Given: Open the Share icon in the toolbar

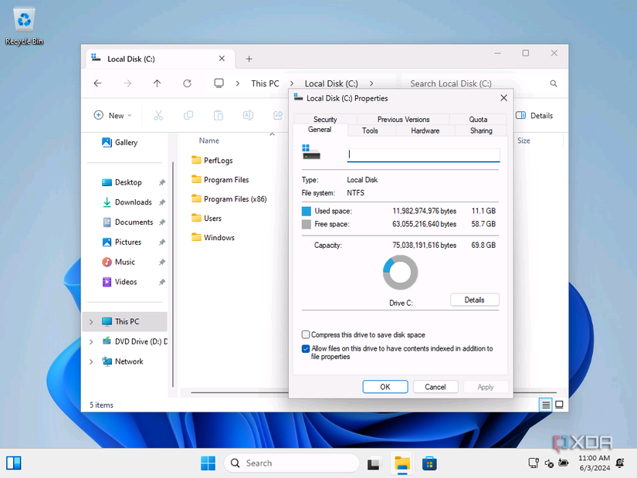Looking at the screenshot, I should coord(276,115).
